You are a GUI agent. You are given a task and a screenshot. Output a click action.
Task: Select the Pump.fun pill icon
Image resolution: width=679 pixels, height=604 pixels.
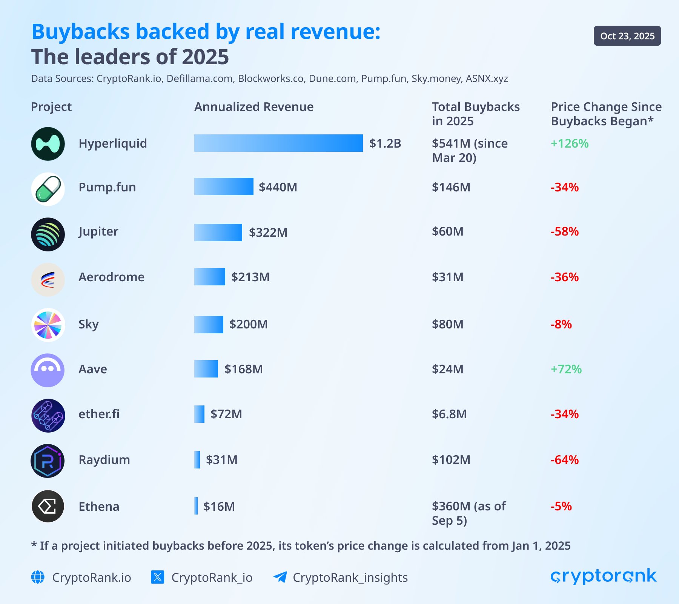[x=48, y=189]
